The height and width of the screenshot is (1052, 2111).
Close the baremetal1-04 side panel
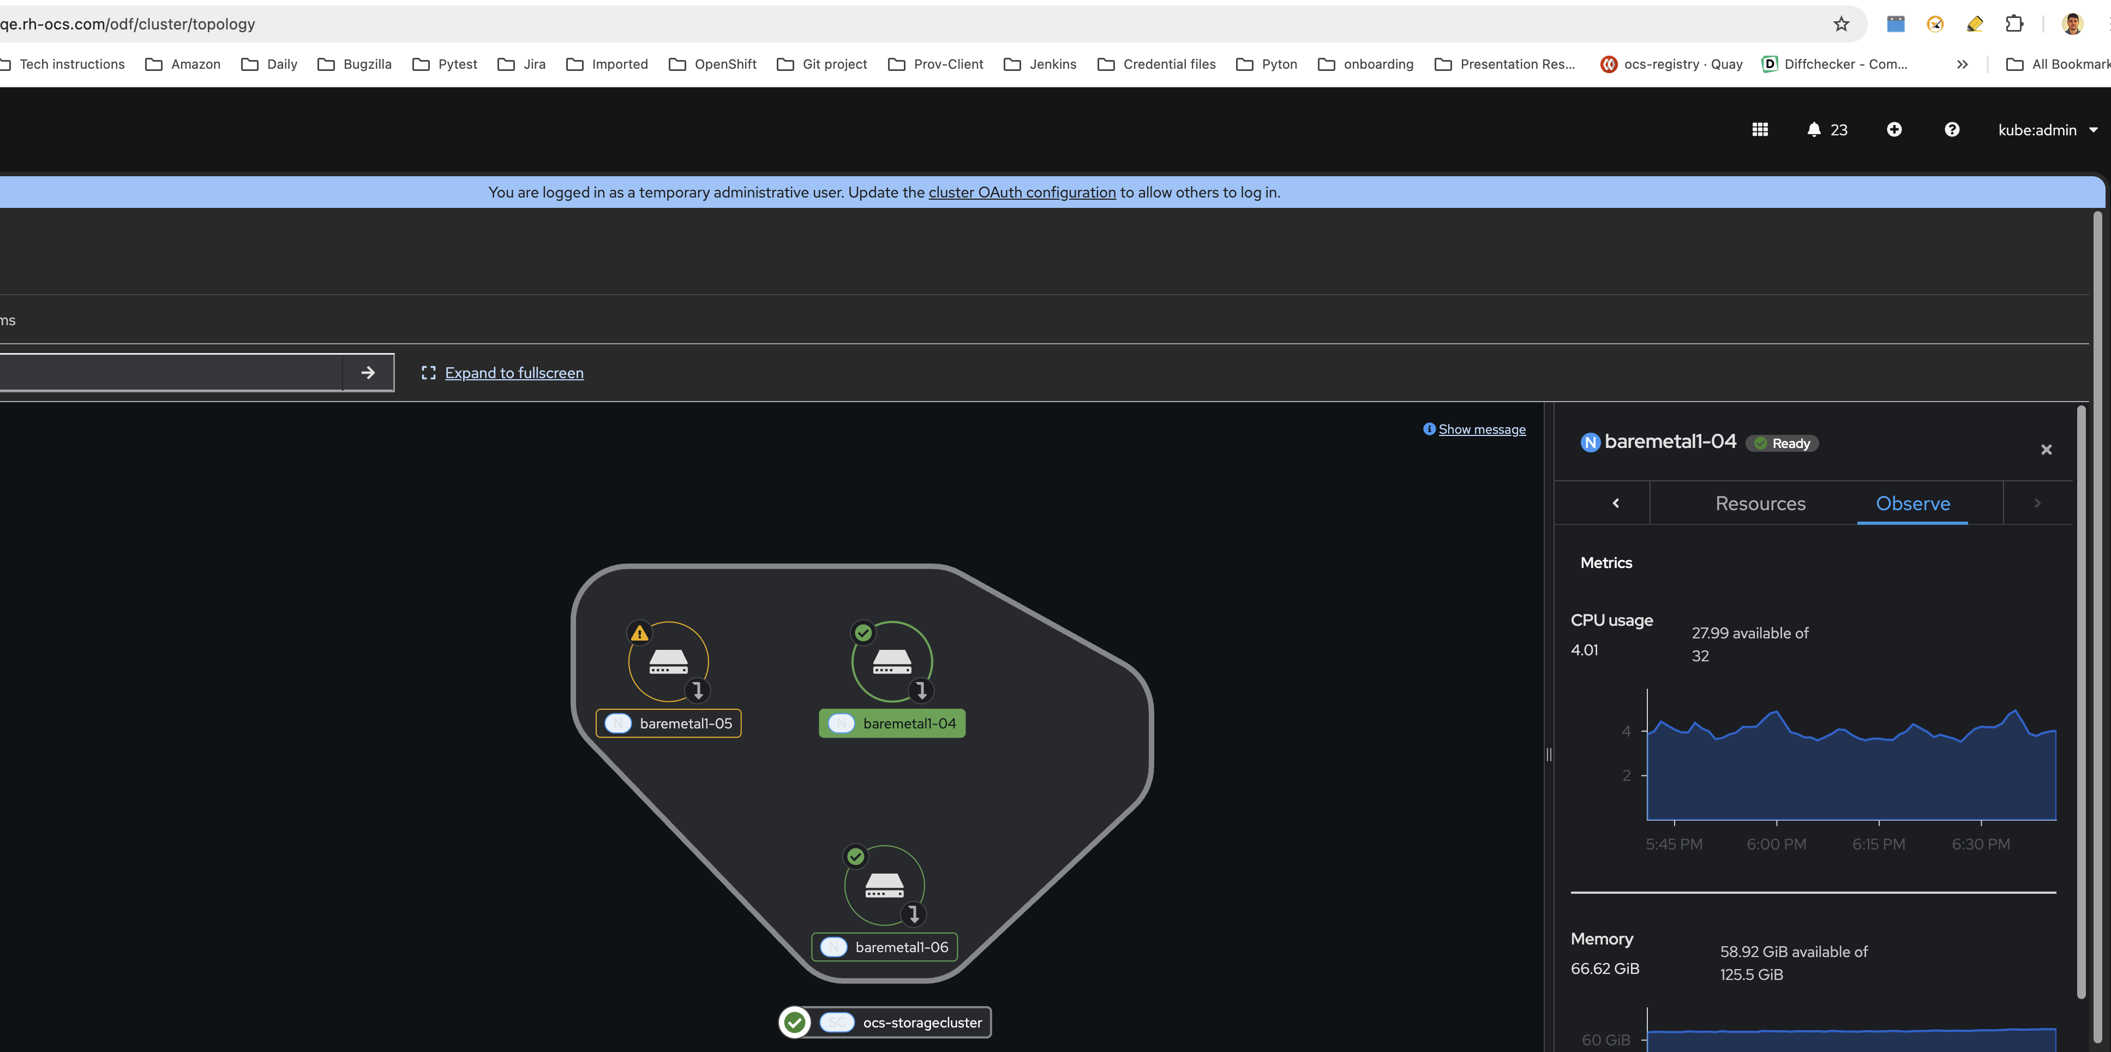2046,449
